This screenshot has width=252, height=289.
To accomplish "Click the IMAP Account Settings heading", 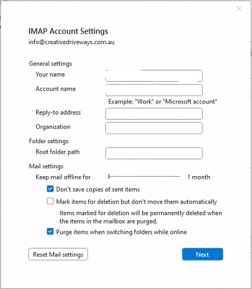I will click(68, 31).
